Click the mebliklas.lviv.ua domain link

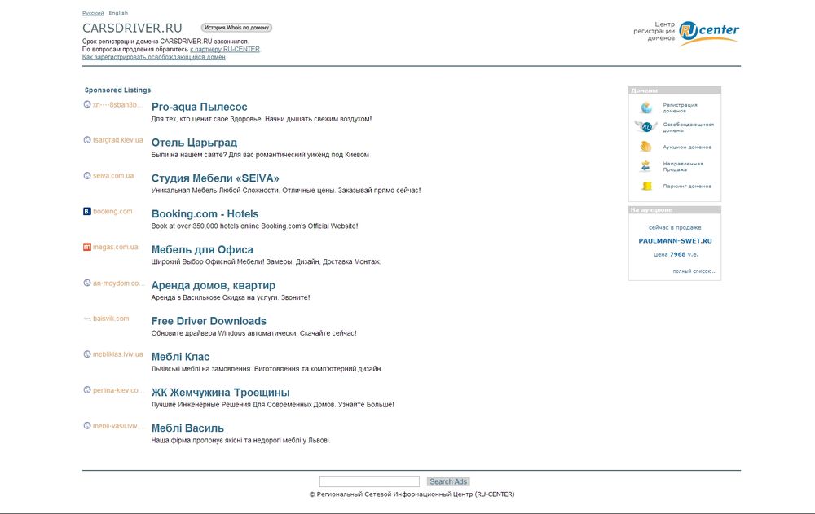(x=118, y=354)
